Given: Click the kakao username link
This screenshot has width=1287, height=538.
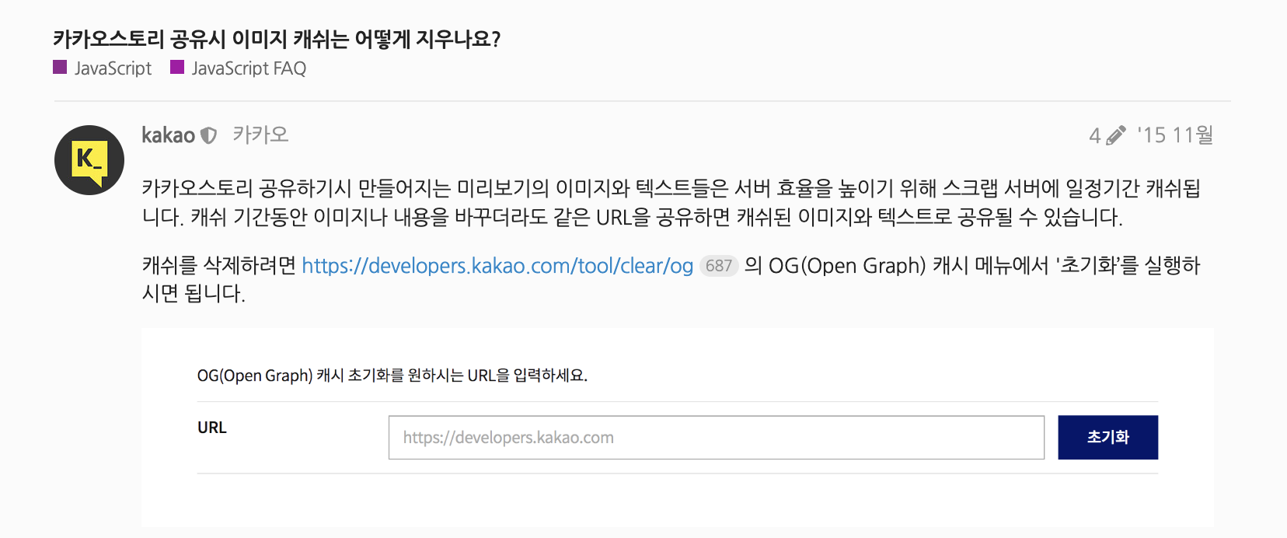Looking at the screenshot, I should 168,135.
